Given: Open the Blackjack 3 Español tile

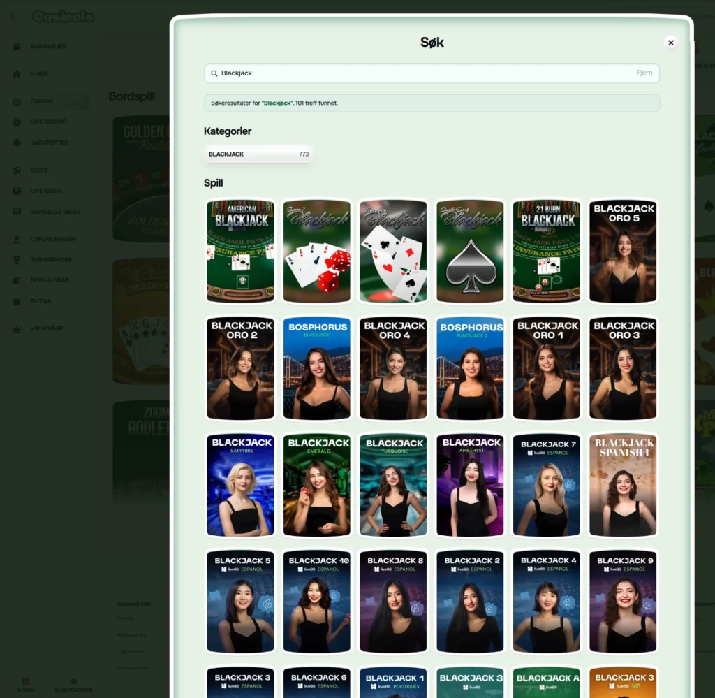Looking at the screenshot, I should point(241,683).
